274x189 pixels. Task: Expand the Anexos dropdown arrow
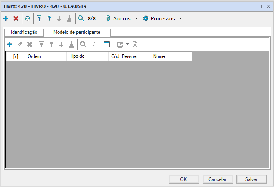(136, 19)
